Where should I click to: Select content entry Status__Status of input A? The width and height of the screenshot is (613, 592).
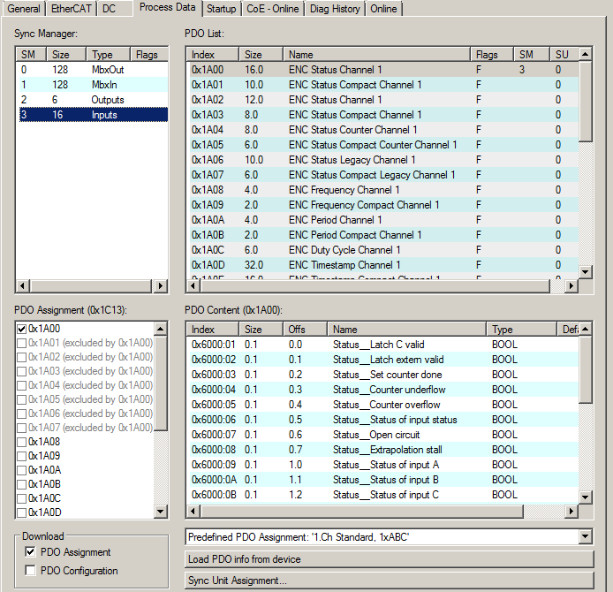(x=384, y=465)
